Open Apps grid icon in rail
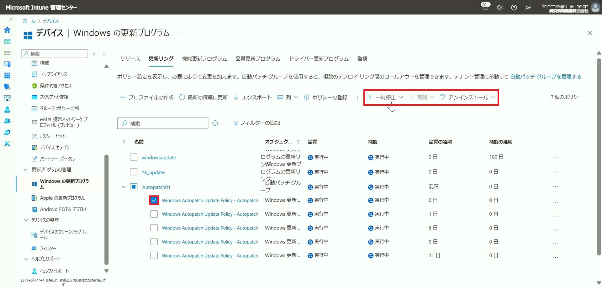602x287 pixels. pos(7,75)
